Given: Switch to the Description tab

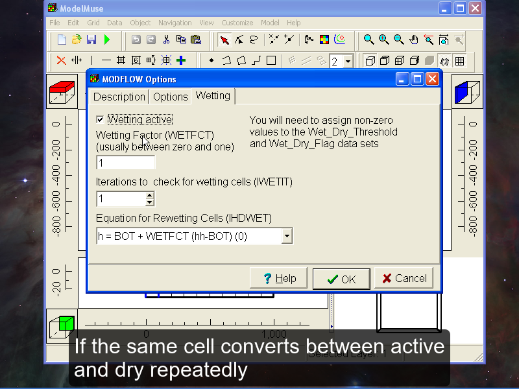Looking at the screenshot, I should (x=119, y=97).
